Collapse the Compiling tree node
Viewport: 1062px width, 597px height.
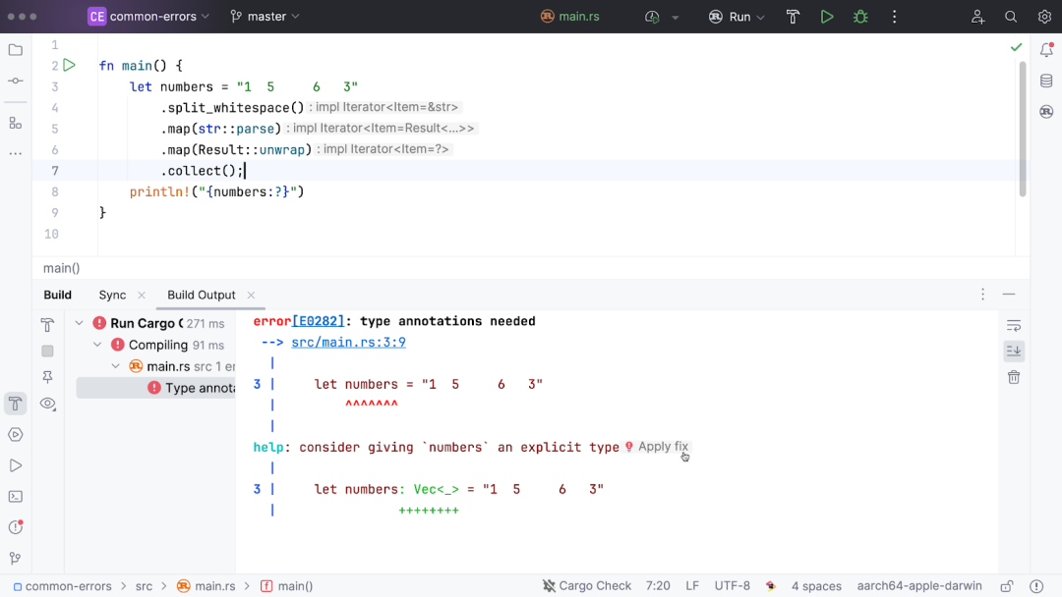click(97, 345)
